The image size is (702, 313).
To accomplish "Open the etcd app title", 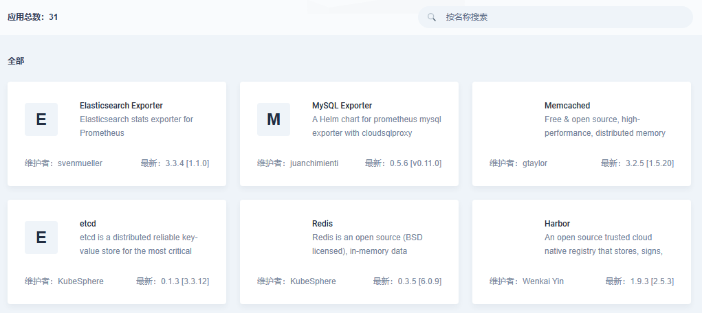I will pos(88,224).
